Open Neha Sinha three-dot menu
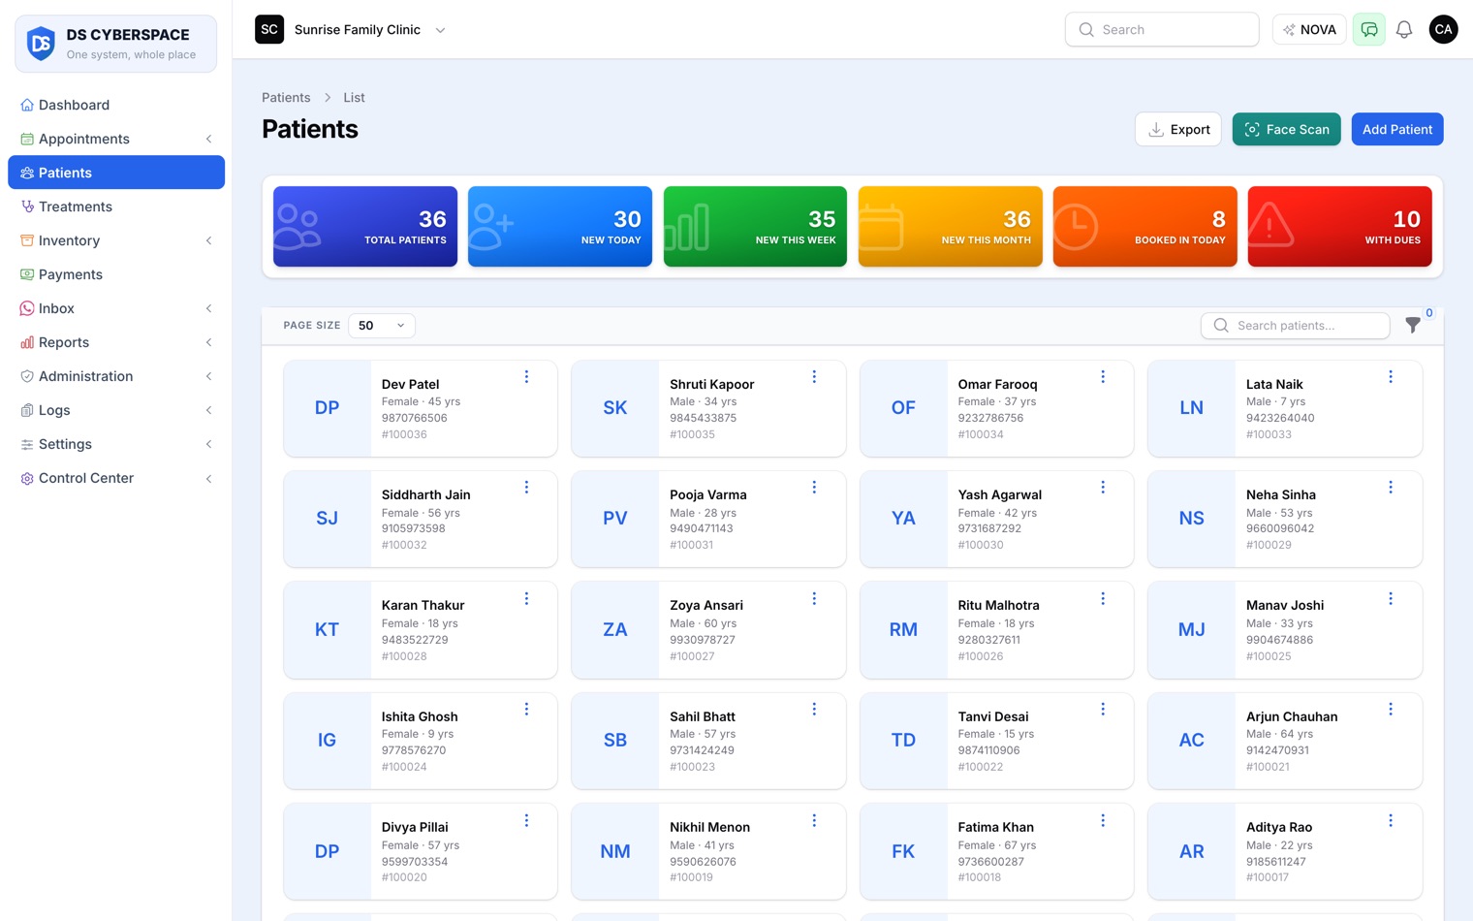1473x921 pixels. click(1391, 488)
